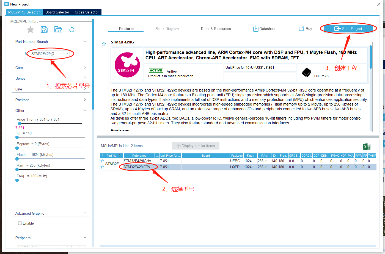Click the part number search magnifier icon
Image resolution: width=385 pixels, height=254 pixels.
27,54
